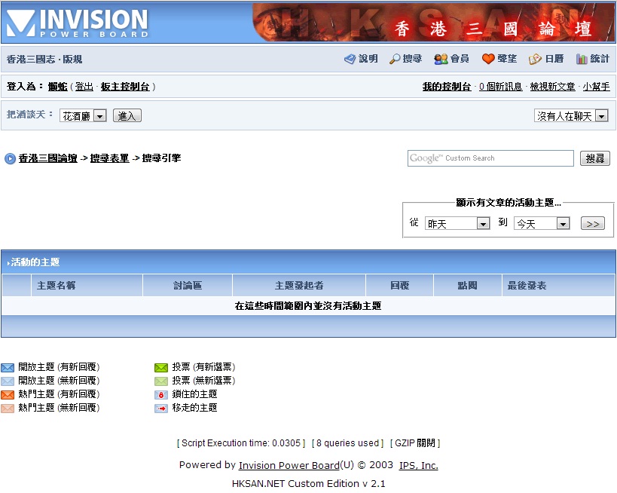Click the Invision Power Board logo

(77, 23)
